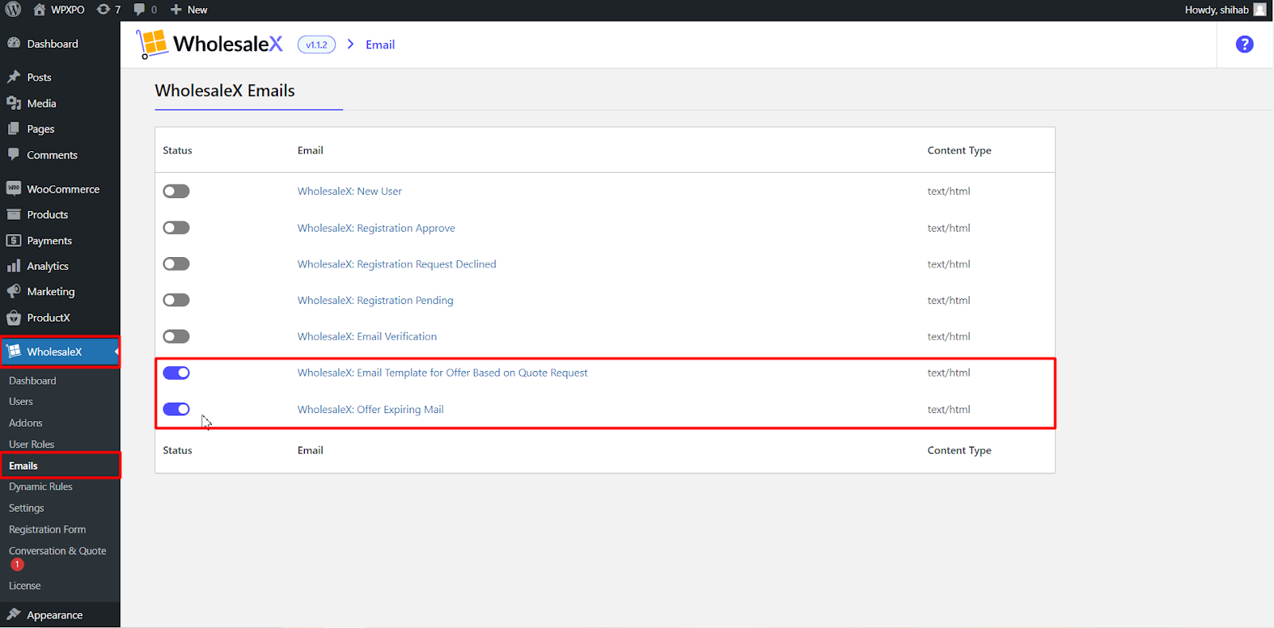Open Registration Request Declined email link
The height and width of the screenshot is (628, 1274).
[397, 263]
